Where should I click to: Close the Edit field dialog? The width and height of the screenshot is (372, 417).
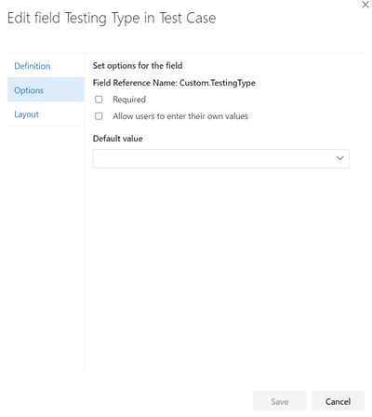pos(365,5)
